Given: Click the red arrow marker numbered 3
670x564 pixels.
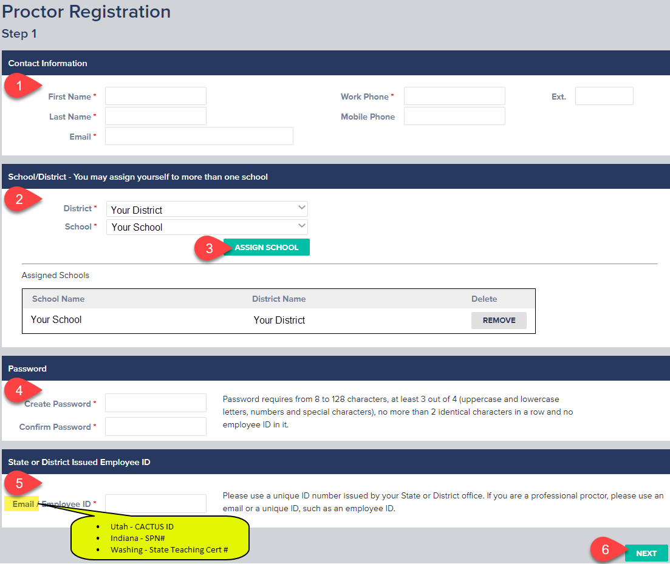Looking at the screenshot, I should [210, 248].
